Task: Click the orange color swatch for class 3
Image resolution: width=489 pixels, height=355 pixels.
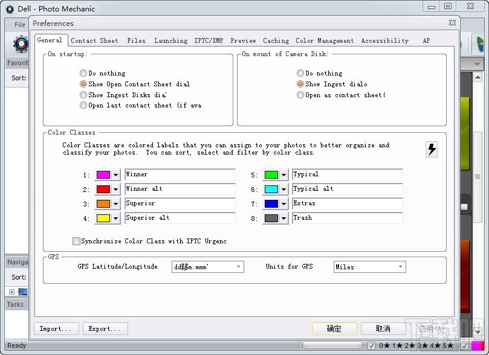Action: coord(103,204)
